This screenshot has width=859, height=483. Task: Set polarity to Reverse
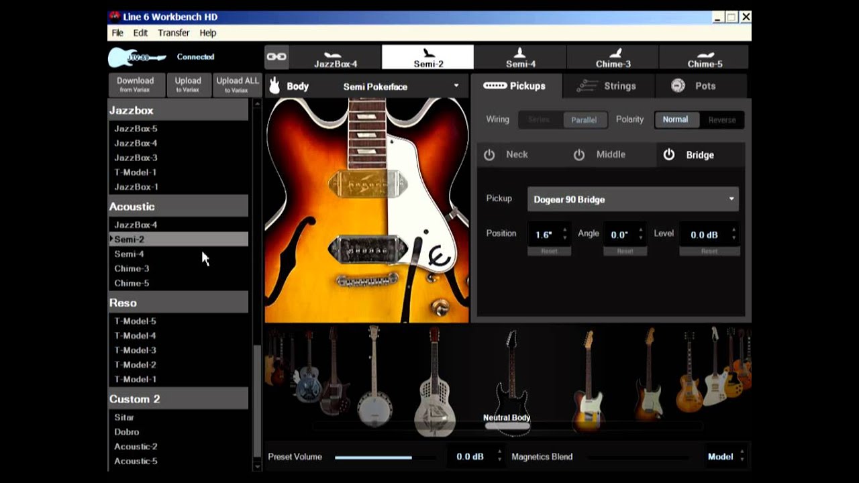722,119
